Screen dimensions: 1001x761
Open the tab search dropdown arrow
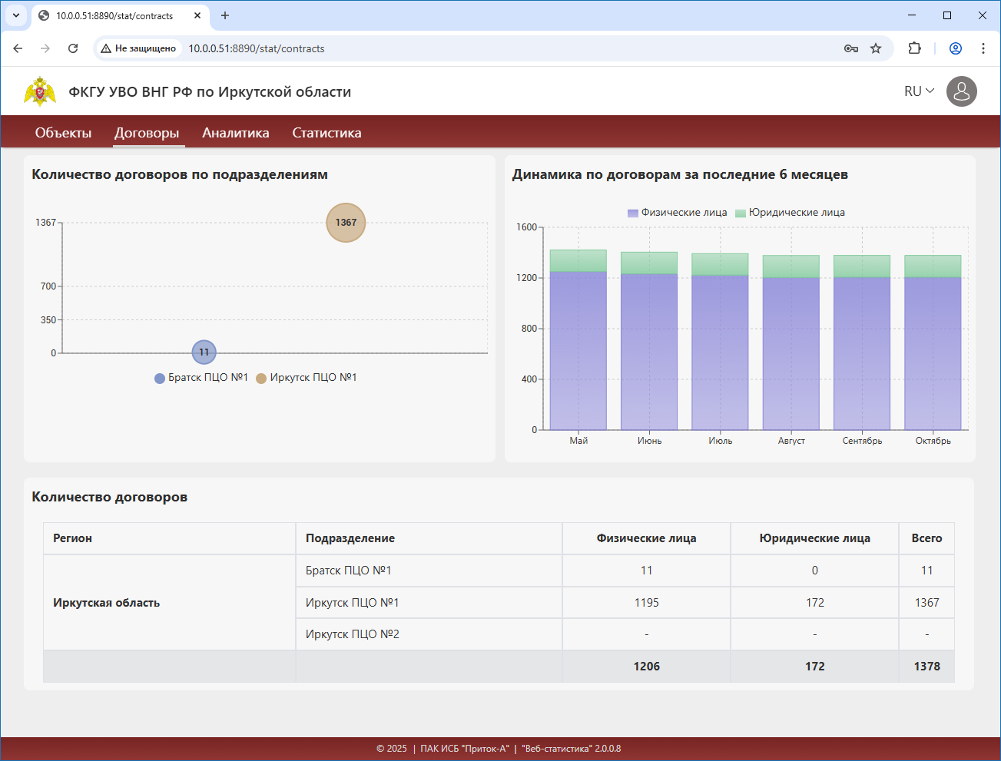(x=16, y=15)
